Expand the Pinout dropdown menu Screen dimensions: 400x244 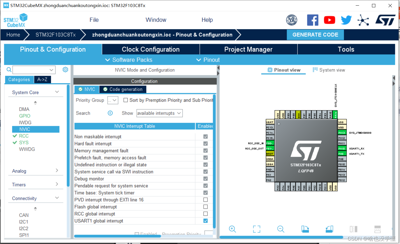tap(208, 60)
